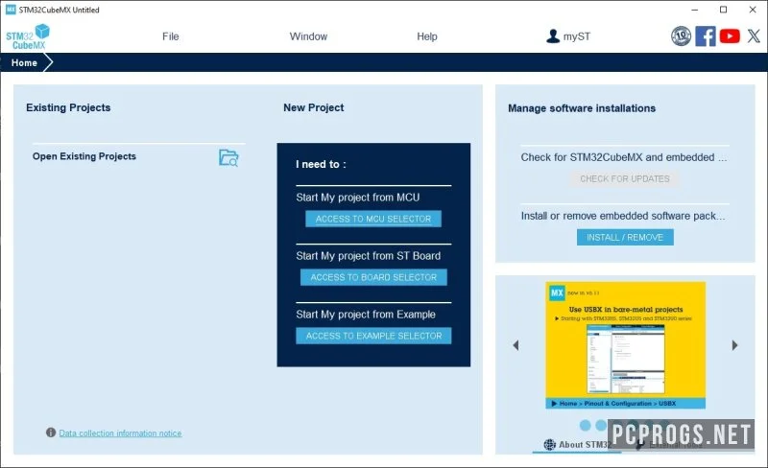The width and height of the screenshot is (768, 468).
Task: Open the Help menu
Action: point(426,36)
